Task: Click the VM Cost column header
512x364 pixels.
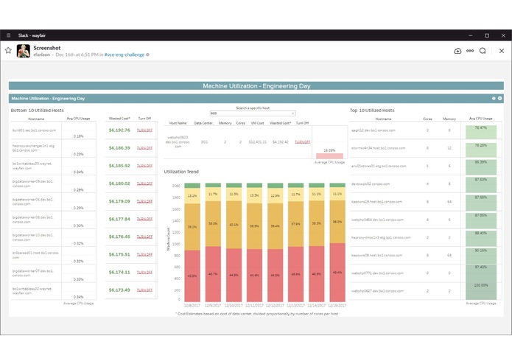Action: [x=257, y=123]
